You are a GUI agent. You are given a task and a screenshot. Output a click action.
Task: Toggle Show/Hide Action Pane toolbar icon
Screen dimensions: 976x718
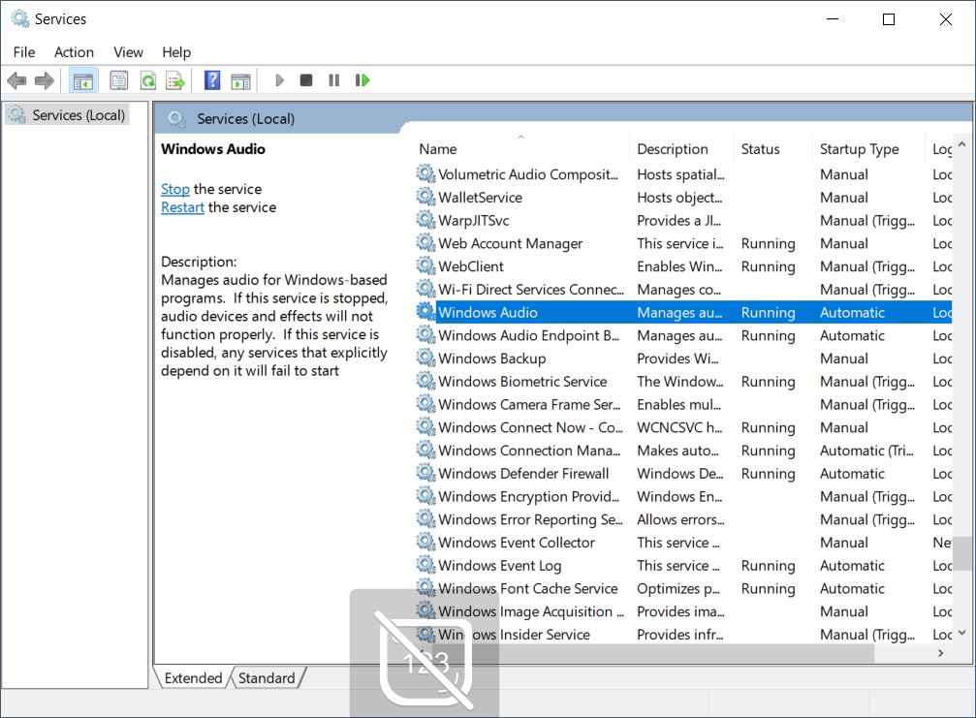coord(240,80)
